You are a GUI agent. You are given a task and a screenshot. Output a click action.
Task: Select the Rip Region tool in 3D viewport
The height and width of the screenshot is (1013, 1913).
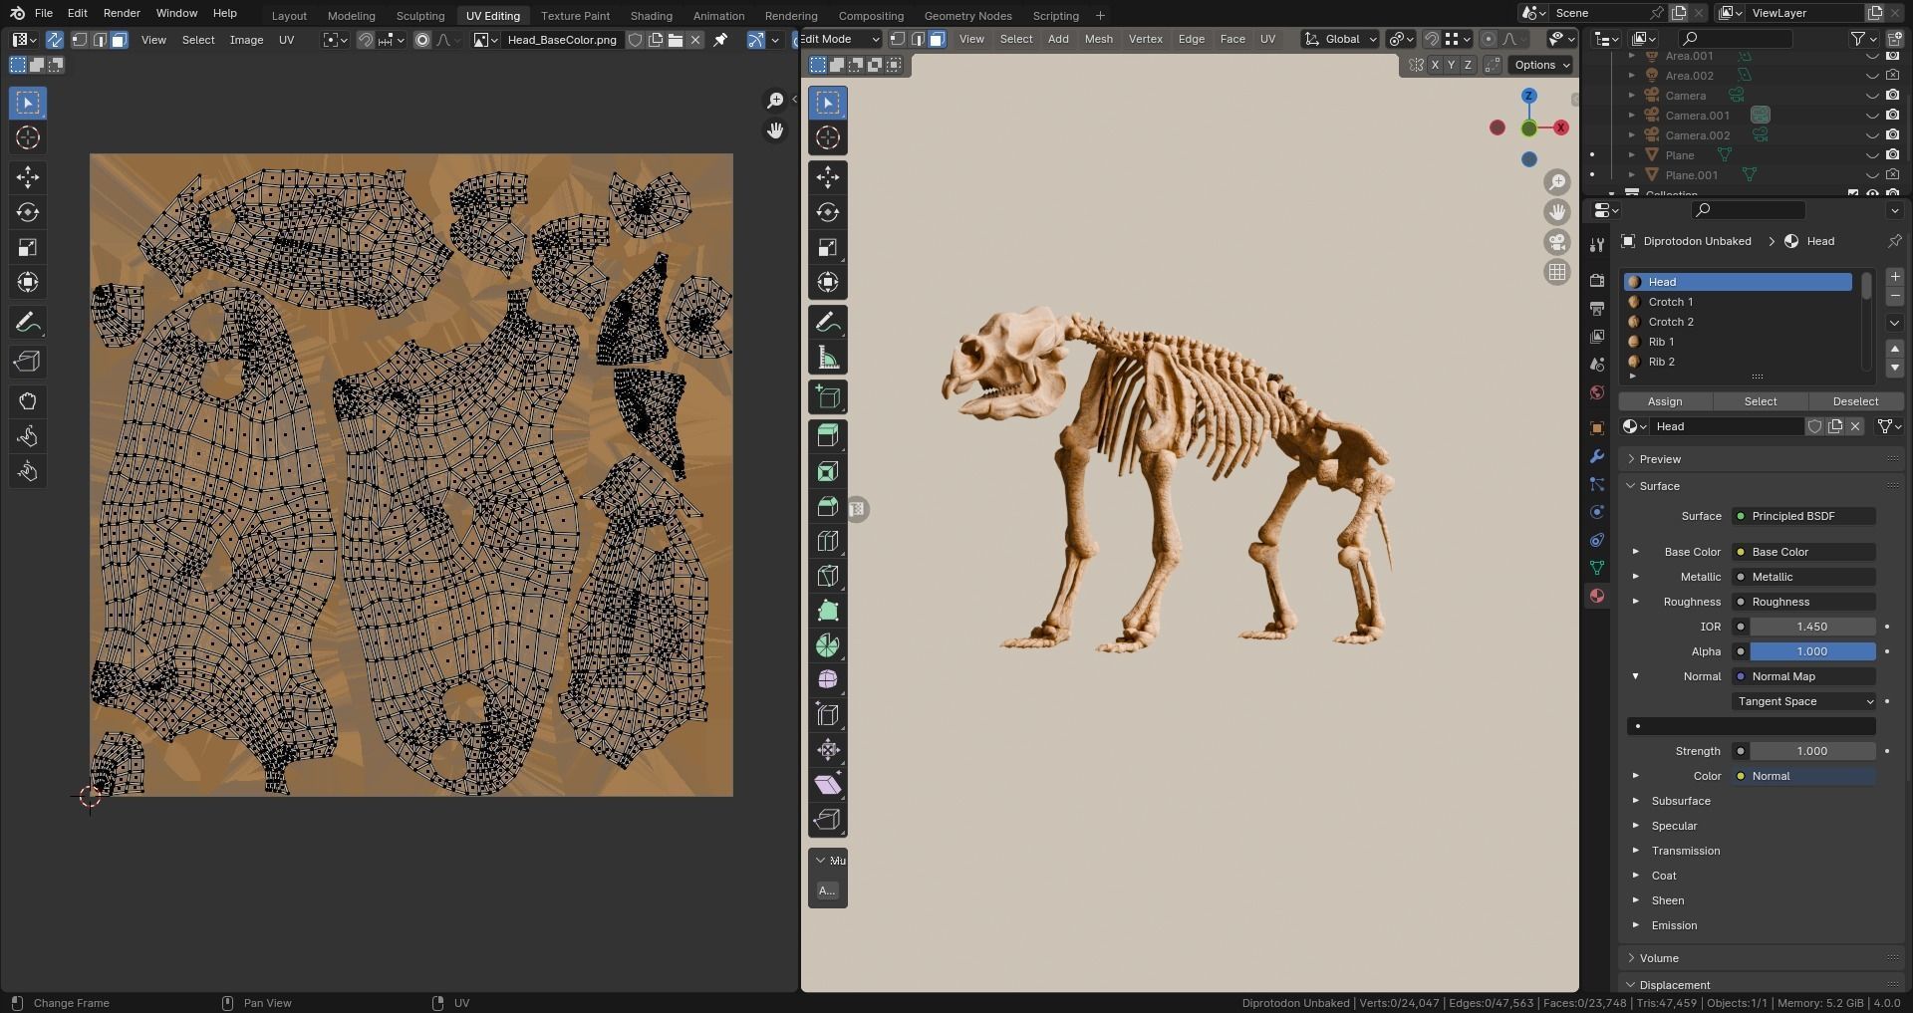[828, 820]
